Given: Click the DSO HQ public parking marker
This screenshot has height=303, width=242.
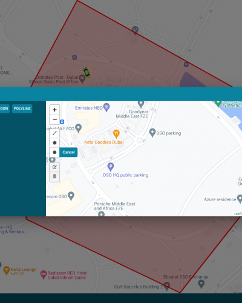Looking at the screenshot, I should [x=111, y=167].
